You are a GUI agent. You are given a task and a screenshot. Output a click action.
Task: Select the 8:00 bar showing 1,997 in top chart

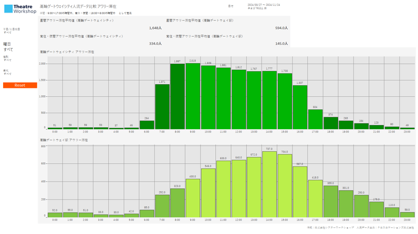click(x=177, y=97)
